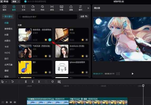Add the pianist-cover song to the track
The width and height of the screenshot is (151, 105).
point(50,40)
